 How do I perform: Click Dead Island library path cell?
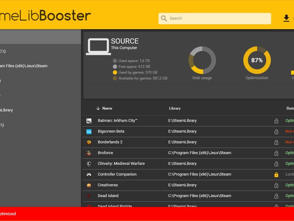[x=200, y=196]
